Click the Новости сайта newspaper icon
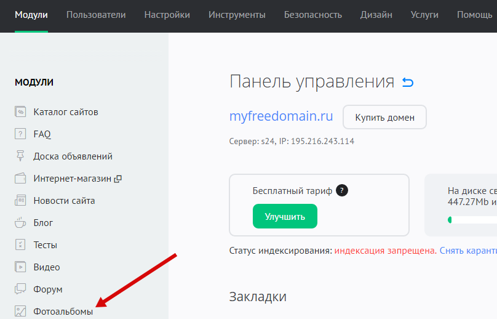497x319 pixels. pos(21,201)
